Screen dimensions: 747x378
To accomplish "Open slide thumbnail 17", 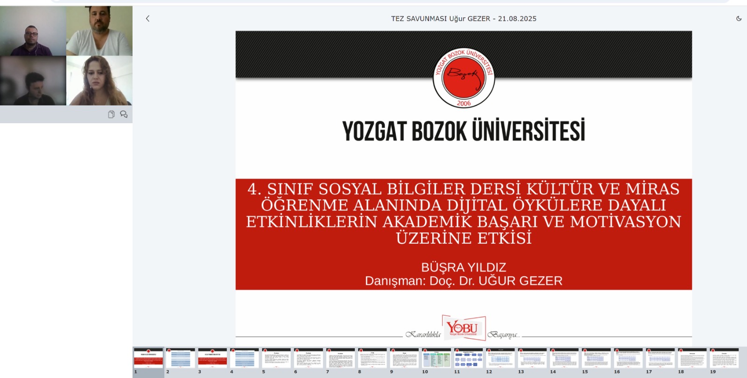I will click(660, 358).
